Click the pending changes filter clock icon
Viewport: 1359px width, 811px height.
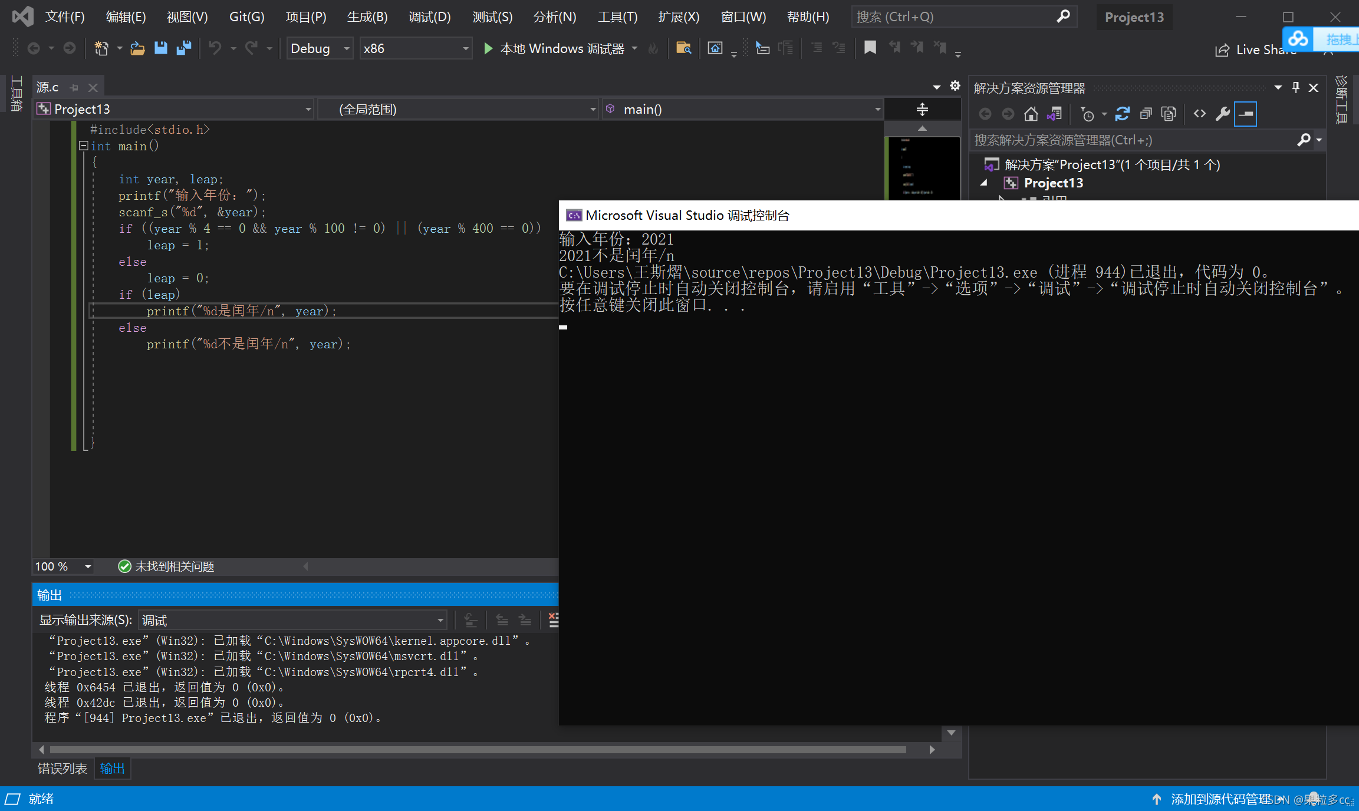click(1087, 114)
